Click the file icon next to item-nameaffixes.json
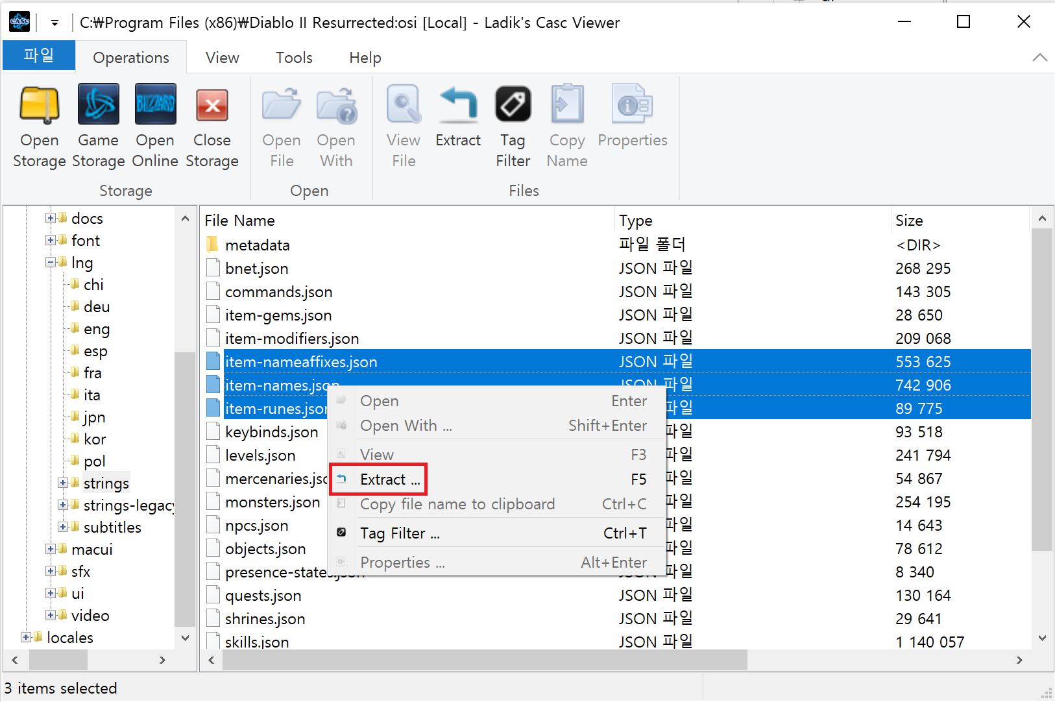1055x702 pixels. pos(212,361)
